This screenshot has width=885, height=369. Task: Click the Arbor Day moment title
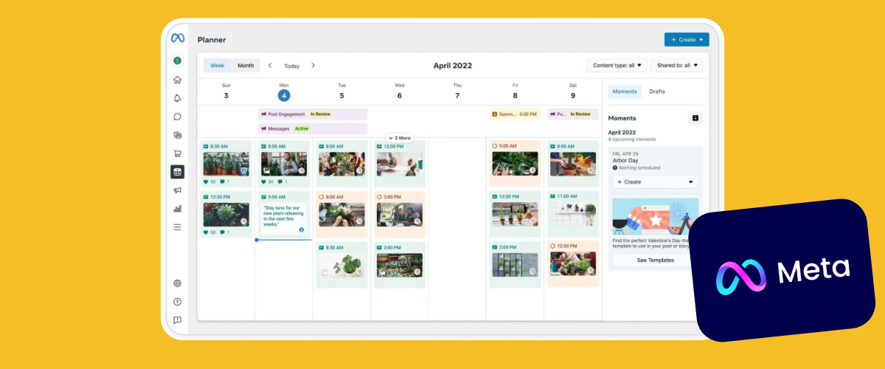(625, 160)
